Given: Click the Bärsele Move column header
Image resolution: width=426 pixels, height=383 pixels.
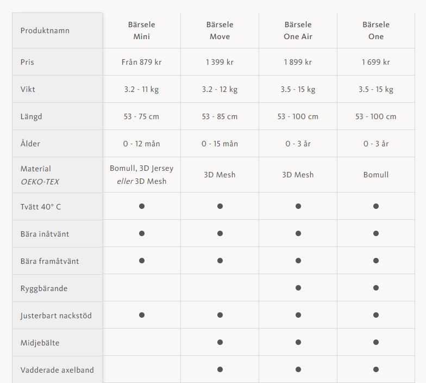Looking at the screenshot, I should click(x=220, y=30).
